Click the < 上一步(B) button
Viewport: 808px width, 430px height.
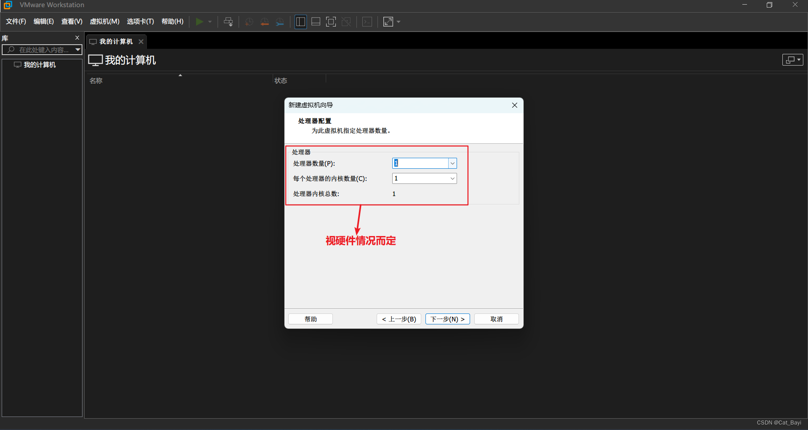tap(399, 319)
